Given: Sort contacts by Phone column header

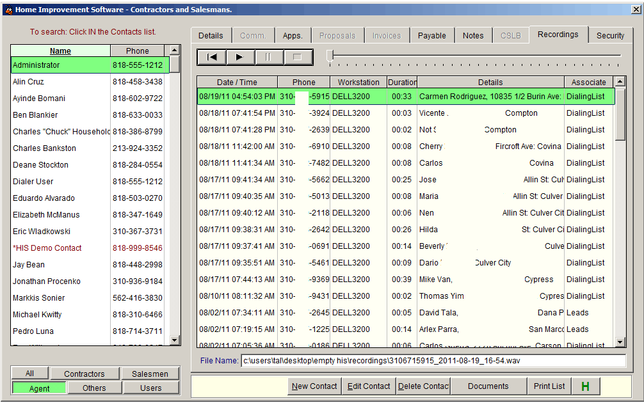Looking at the screenshot, I should point(137,51).
